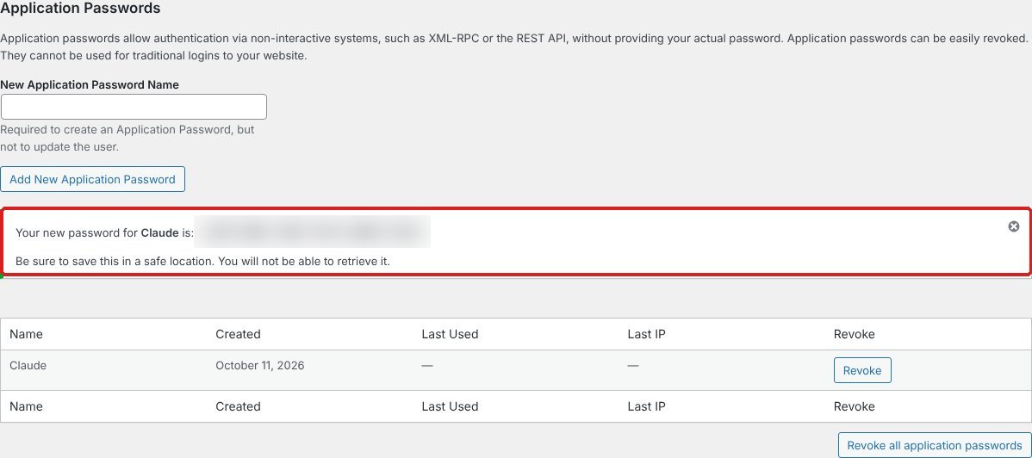Click the Name column header at top
The height and width of the screenshot is (458, 1032).
27,334
